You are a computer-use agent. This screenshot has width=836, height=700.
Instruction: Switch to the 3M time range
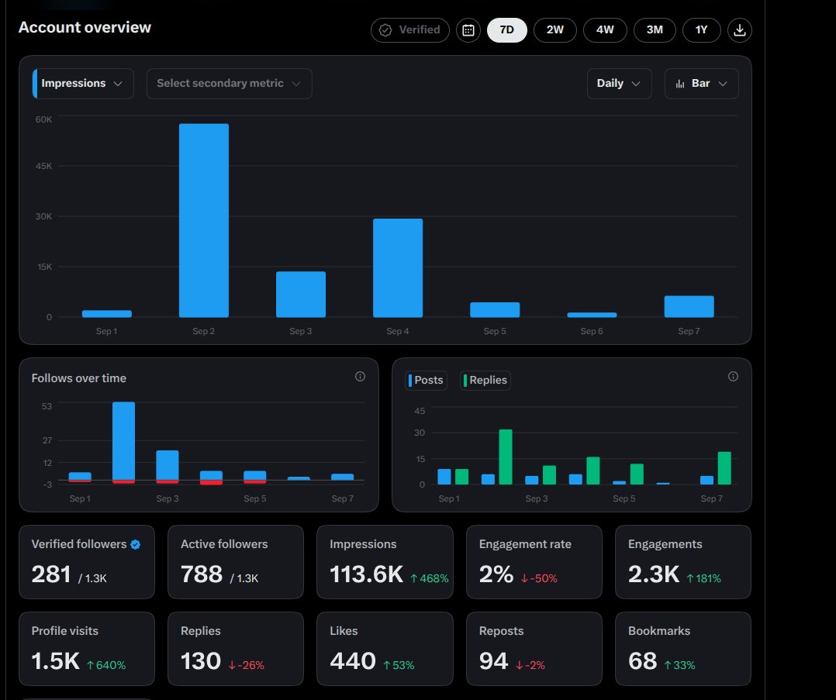click(x=655, y=30)
